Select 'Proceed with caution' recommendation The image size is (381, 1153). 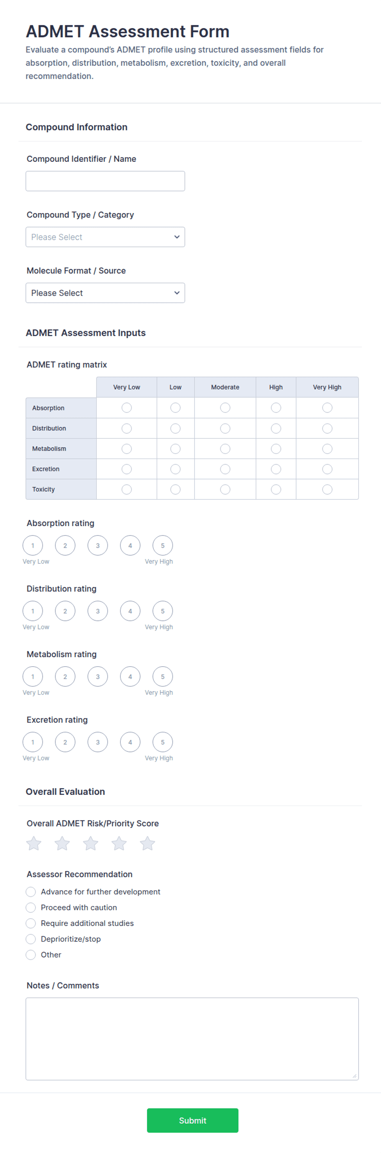30,907
